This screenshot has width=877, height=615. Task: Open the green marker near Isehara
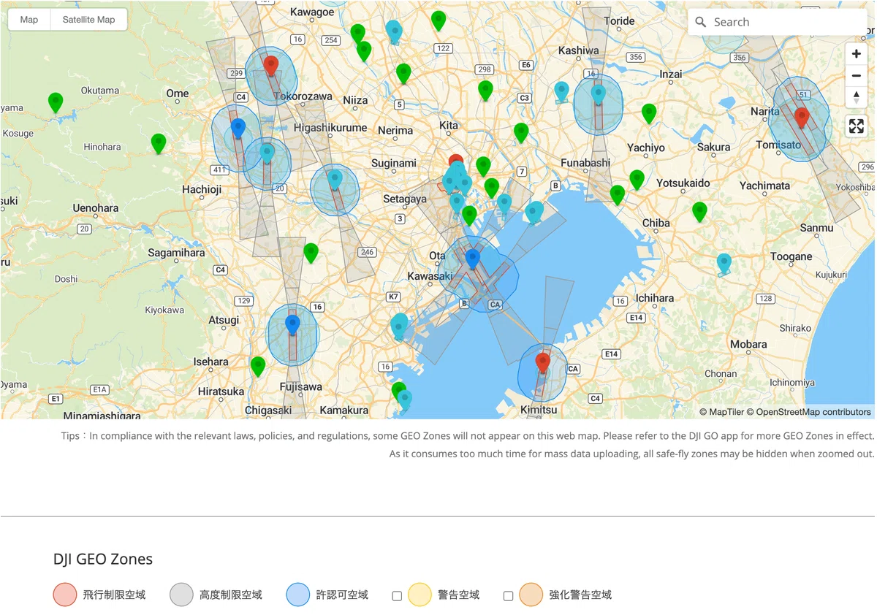tap(257, 366)
